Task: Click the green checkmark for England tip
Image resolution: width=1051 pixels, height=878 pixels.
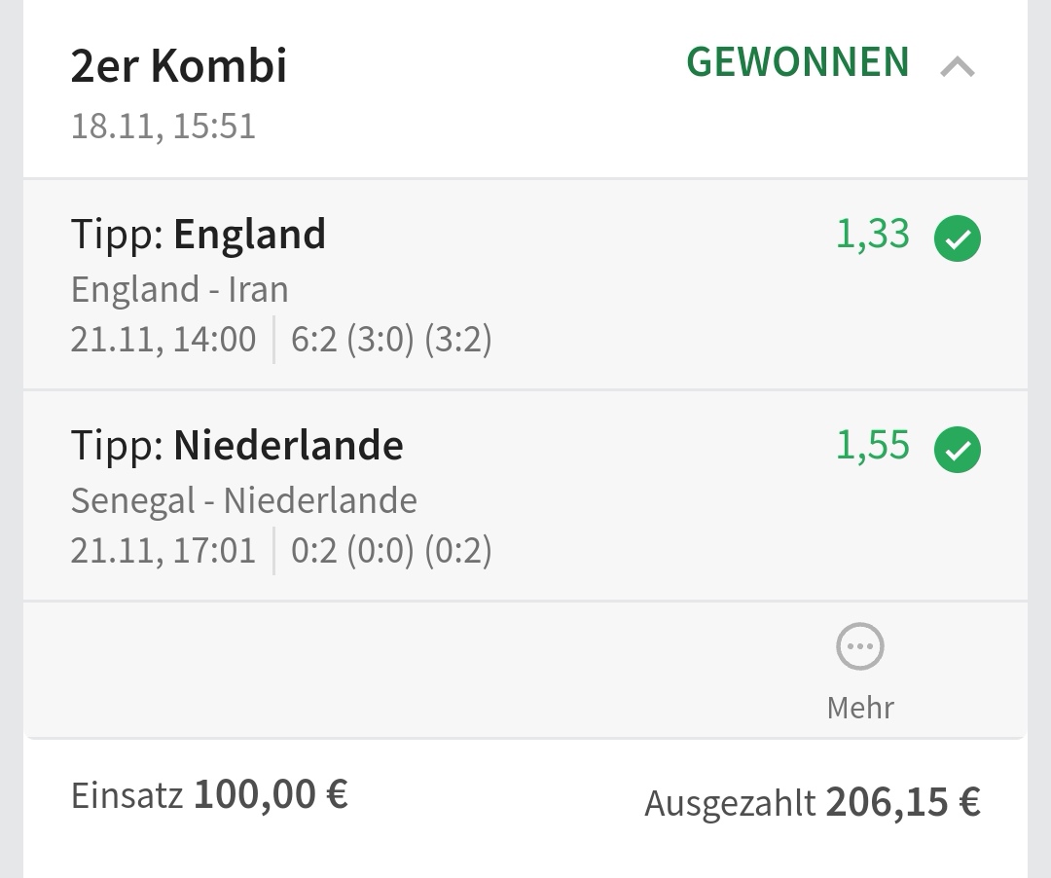Action: click(958, 239)
